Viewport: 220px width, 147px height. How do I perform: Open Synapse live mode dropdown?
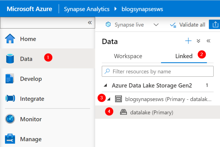coord(156,25)
